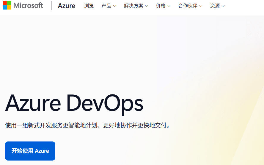Expand the 解决方案 dropdown menu

coord(136,6)
